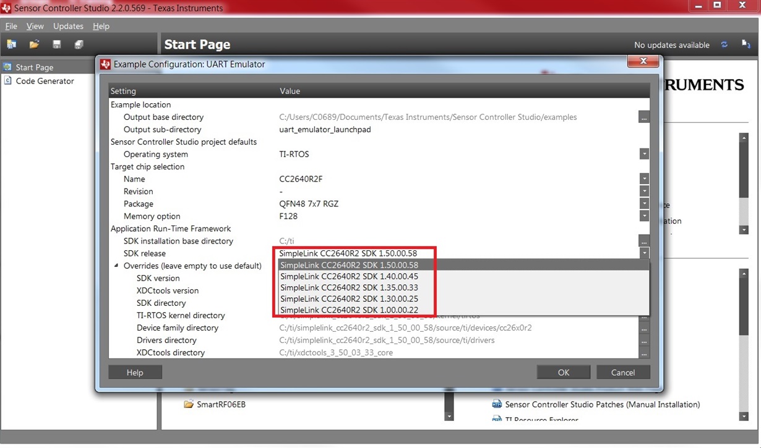Open the Memory option dropdown
Viewport: 761px width, 448px height.
point(644,216)
